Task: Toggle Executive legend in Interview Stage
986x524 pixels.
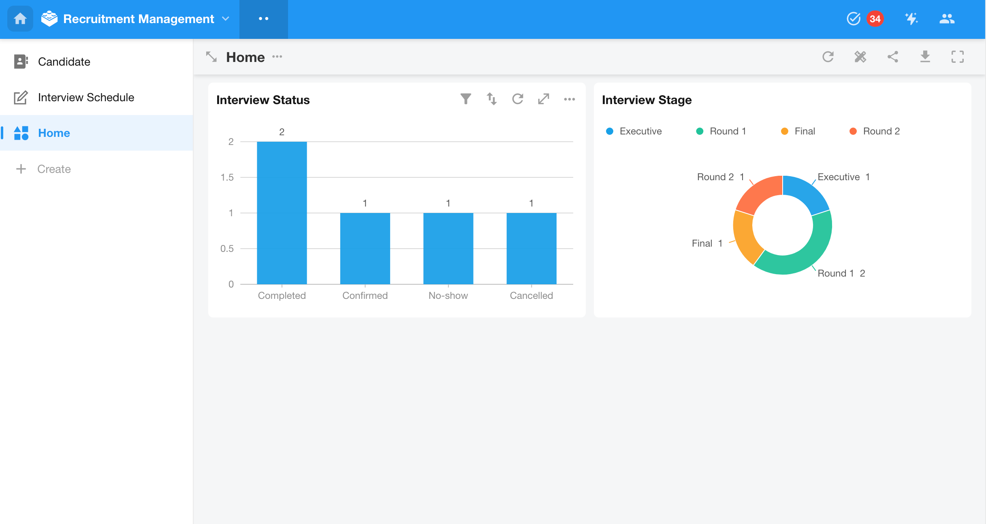Action: (x=634, y=131)
